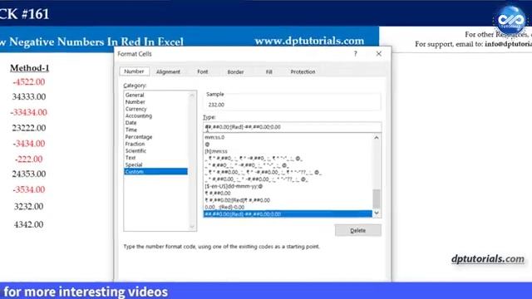Open the help question mark in Format Cells

[x=355, y=53]
